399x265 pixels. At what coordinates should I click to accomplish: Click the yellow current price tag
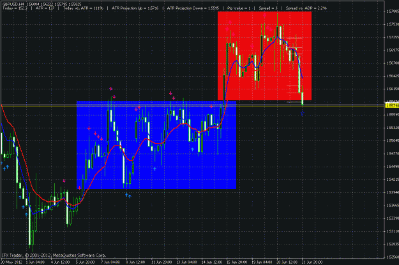[392, 105]
